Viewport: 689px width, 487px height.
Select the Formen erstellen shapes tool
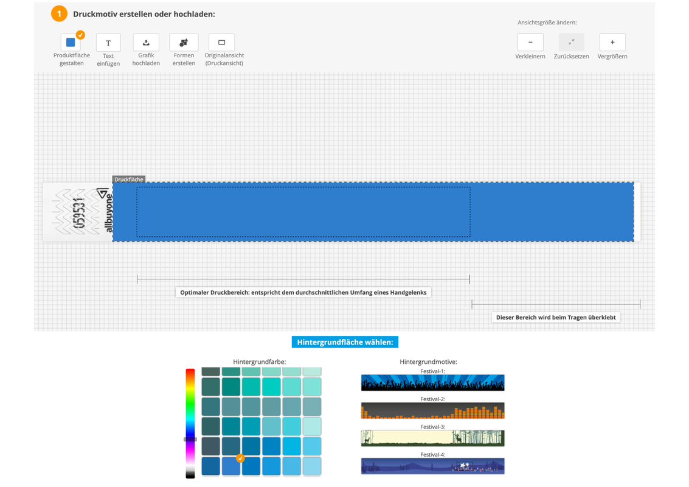[184, 43]
